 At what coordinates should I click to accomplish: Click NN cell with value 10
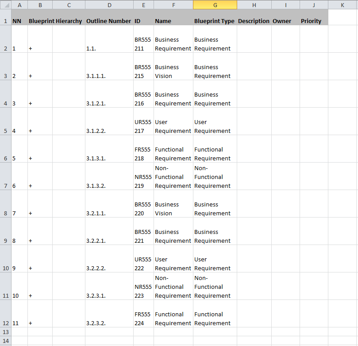19,286
